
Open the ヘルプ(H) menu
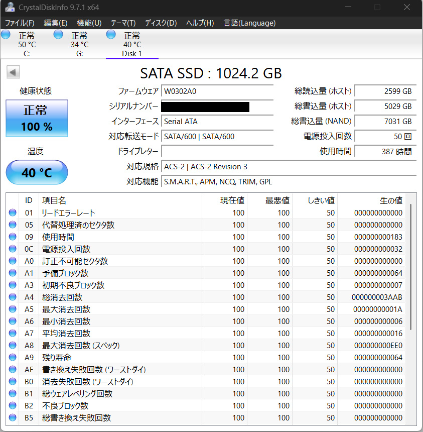coord(200,23)
